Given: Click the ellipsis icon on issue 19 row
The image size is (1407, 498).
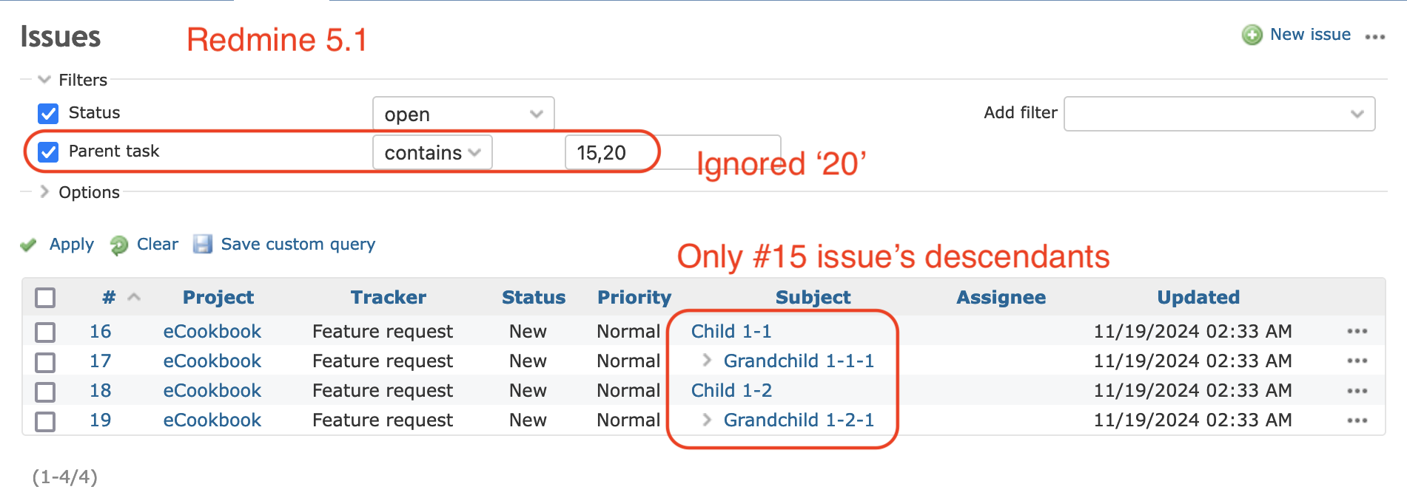Looking at the screenshot, I should click(x=1357, y=420).
